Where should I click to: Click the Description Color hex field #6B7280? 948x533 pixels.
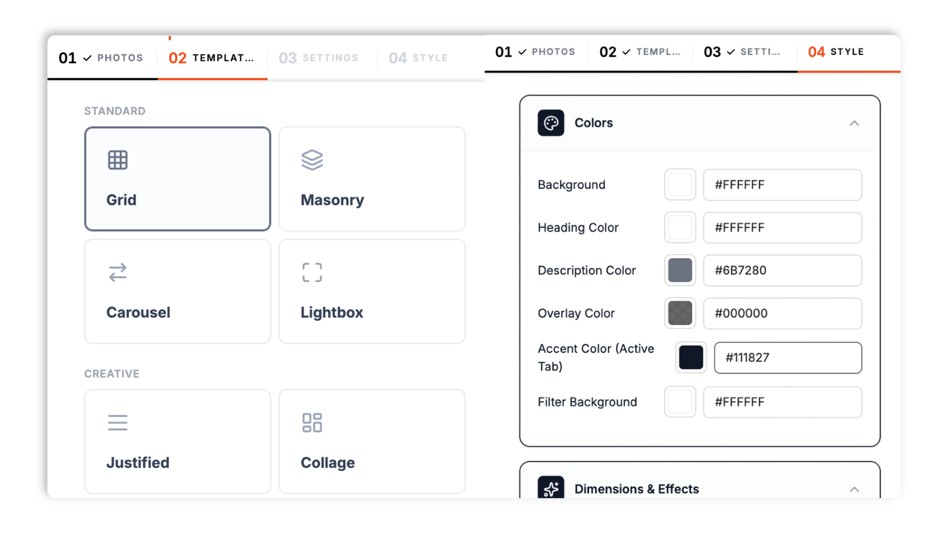(x=782, y=270)
